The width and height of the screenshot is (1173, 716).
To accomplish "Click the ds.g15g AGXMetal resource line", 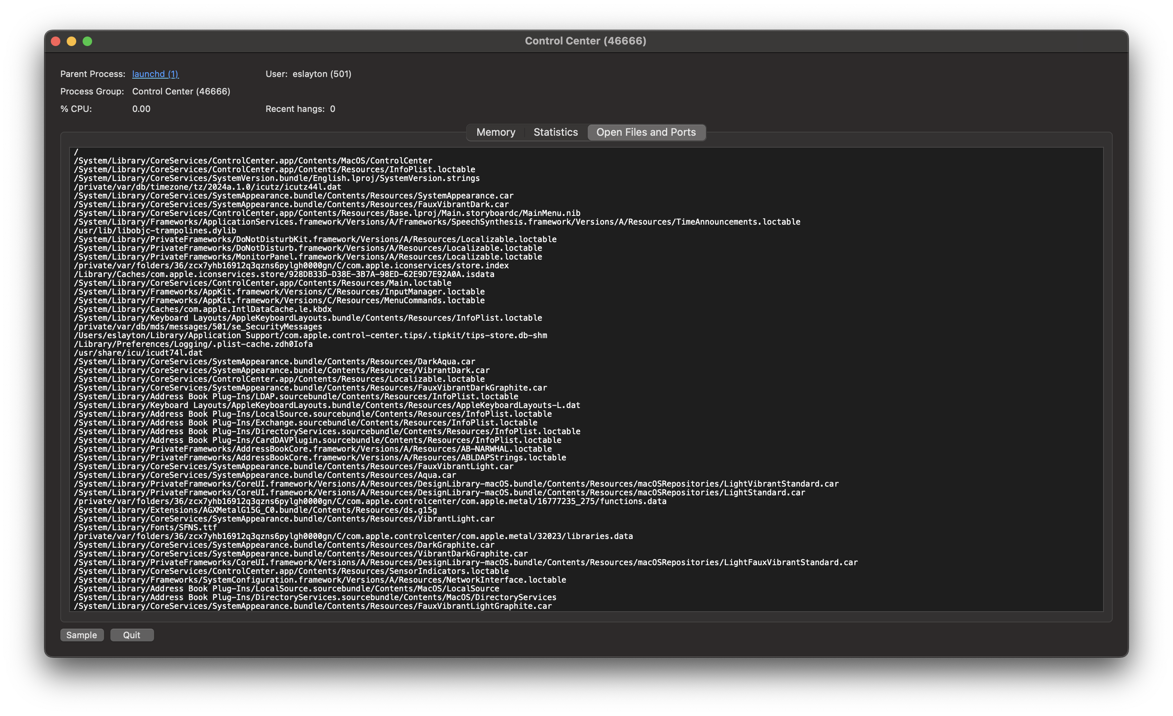I will pos(255,510).
